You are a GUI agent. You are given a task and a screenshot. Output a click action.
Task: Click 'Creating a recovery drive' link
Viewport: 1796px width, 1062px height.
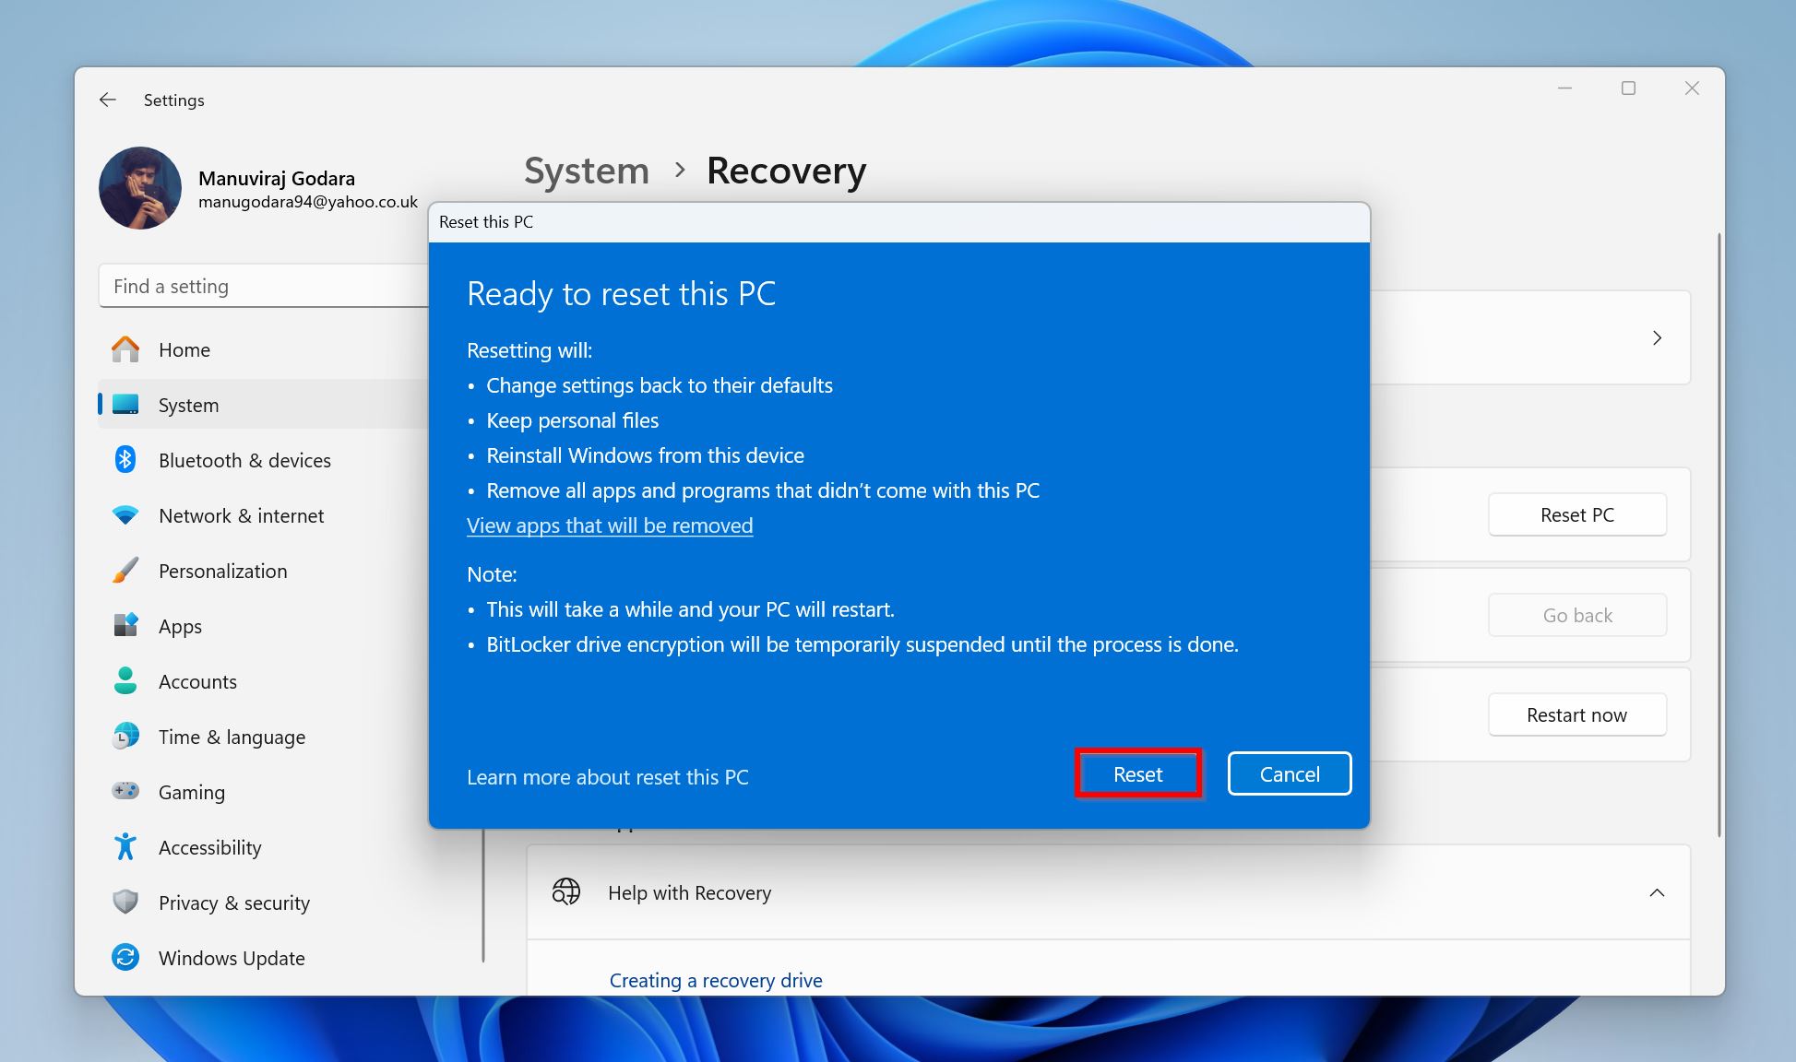[715, 980]
